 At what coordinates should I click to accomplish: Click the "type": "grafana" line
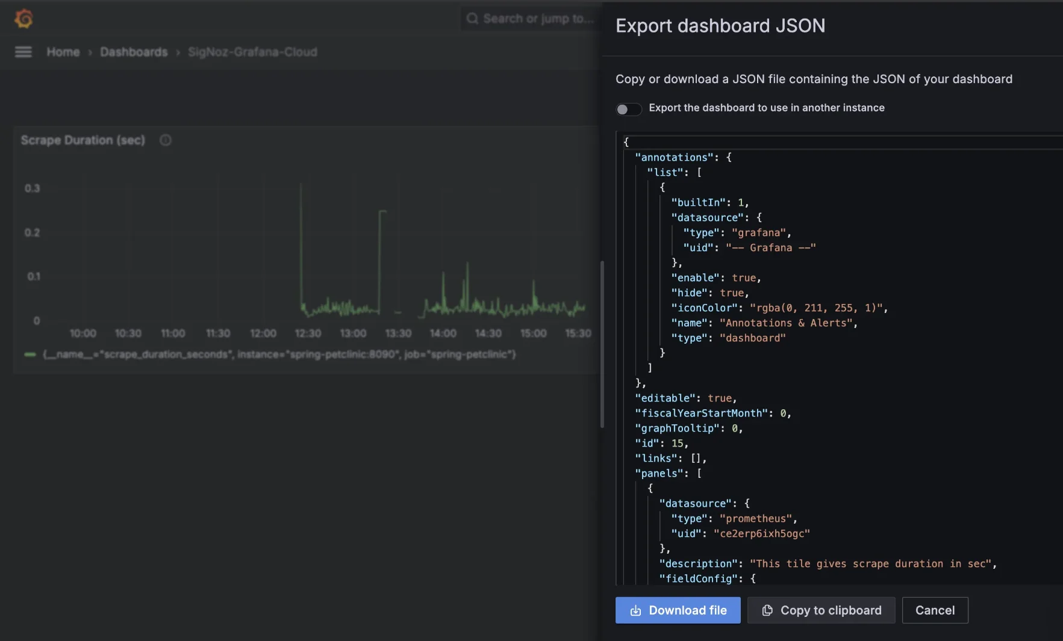pos(737,232)
